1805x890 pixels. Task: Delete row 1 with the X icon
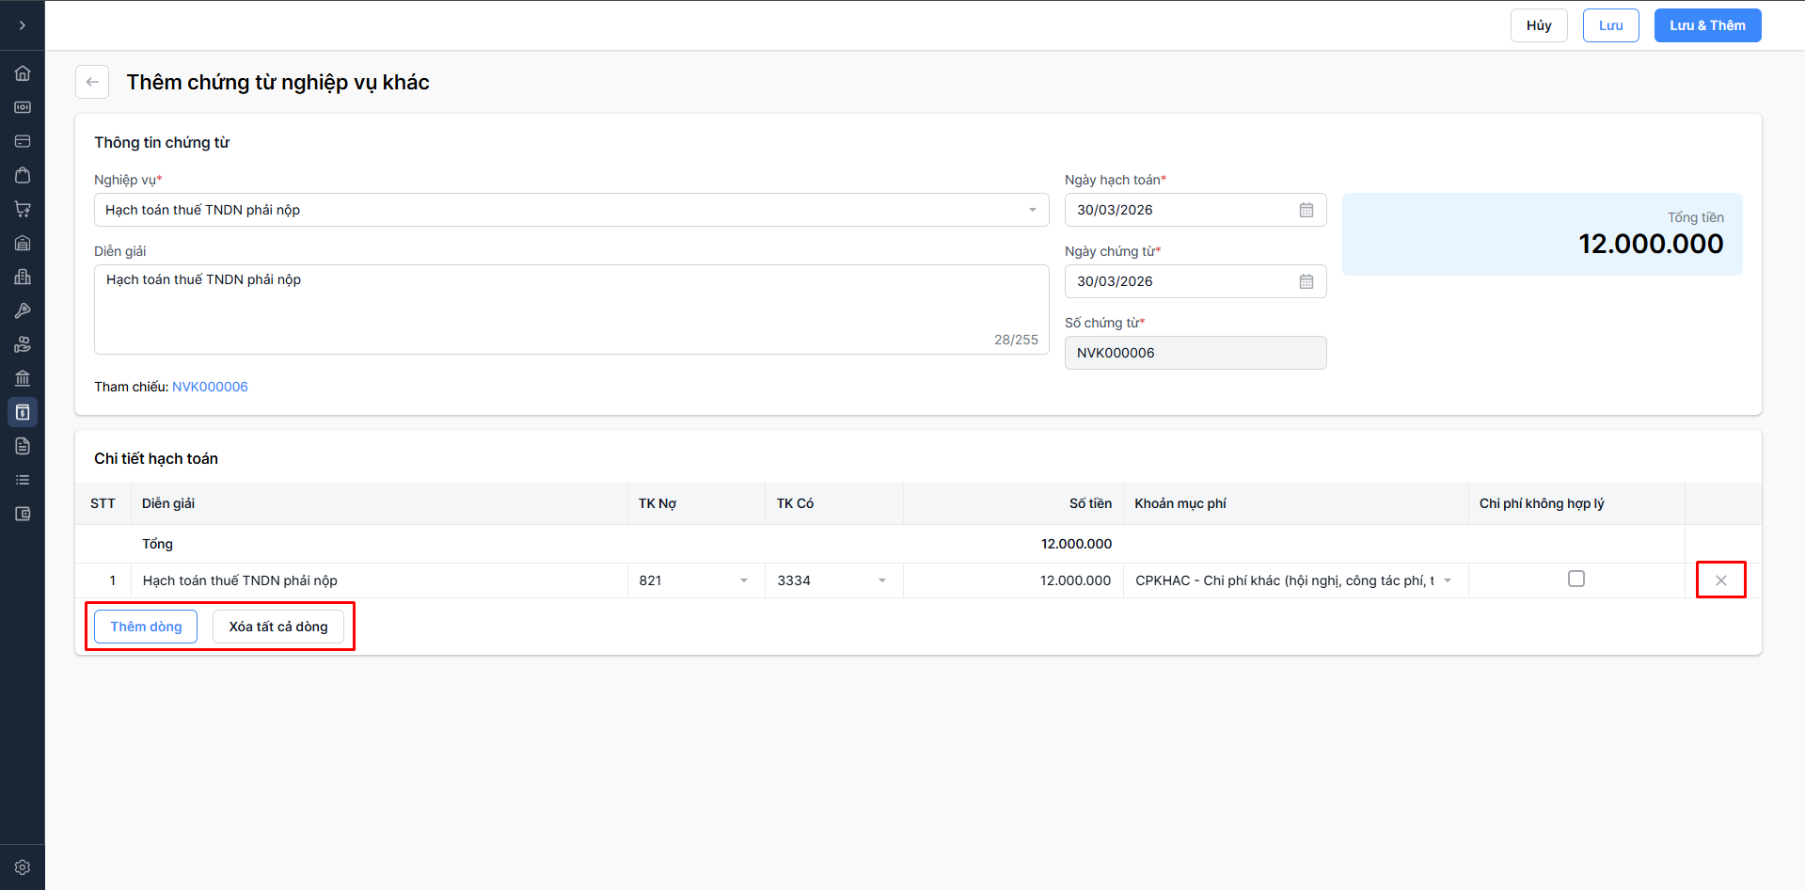point(1720,580)
